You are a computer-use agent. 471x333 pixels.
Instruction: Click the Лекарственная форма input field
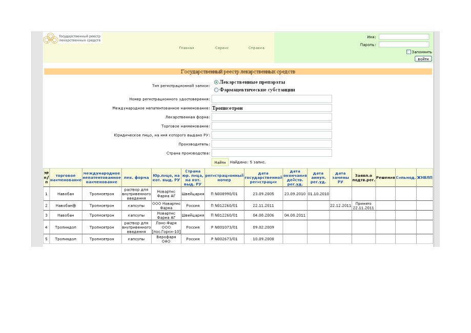pos(272,117)
